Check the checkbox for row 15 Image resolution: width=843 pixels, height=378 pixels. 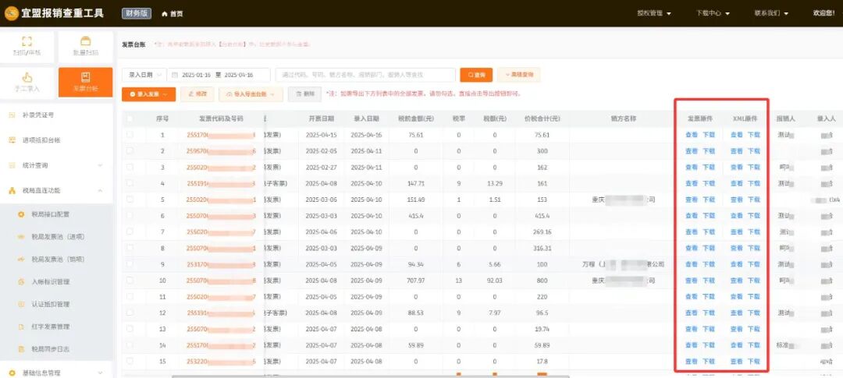130,361
